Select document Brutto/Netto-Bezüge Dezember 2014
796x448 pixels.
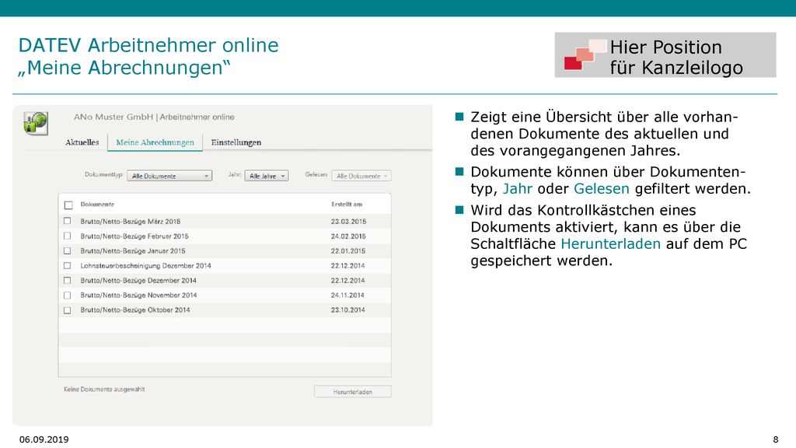tap(138, 280)
